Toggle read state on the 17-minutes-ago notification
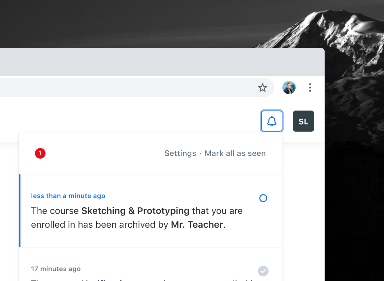 click(263, 271)
